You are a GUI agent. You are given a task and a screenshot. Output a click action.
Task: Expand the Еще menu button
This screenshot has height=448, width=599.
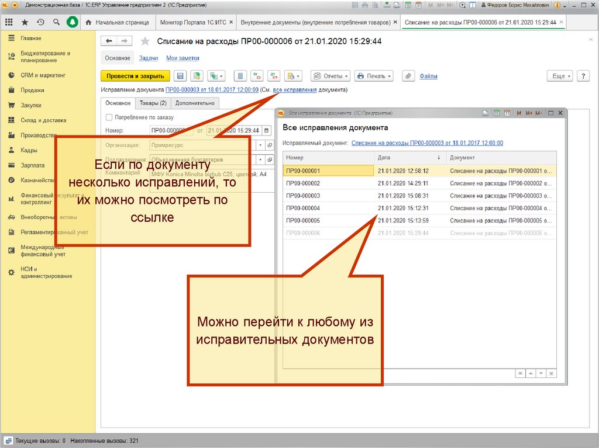[559, 76]
